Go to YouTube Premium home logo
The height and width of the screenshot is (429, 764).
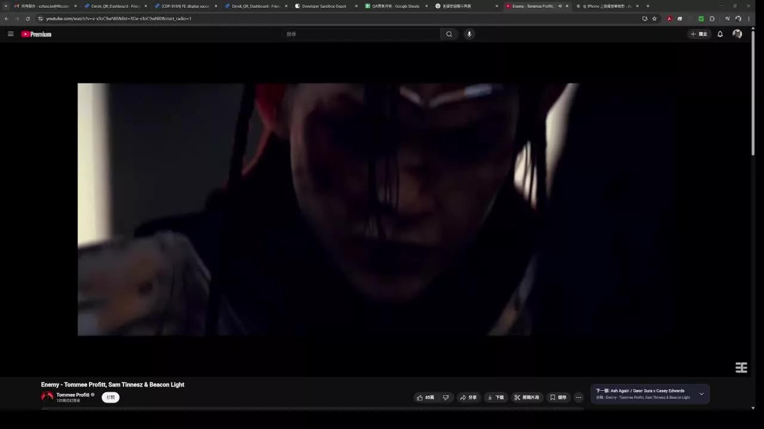pyautogui.click(x=36, y=34)
